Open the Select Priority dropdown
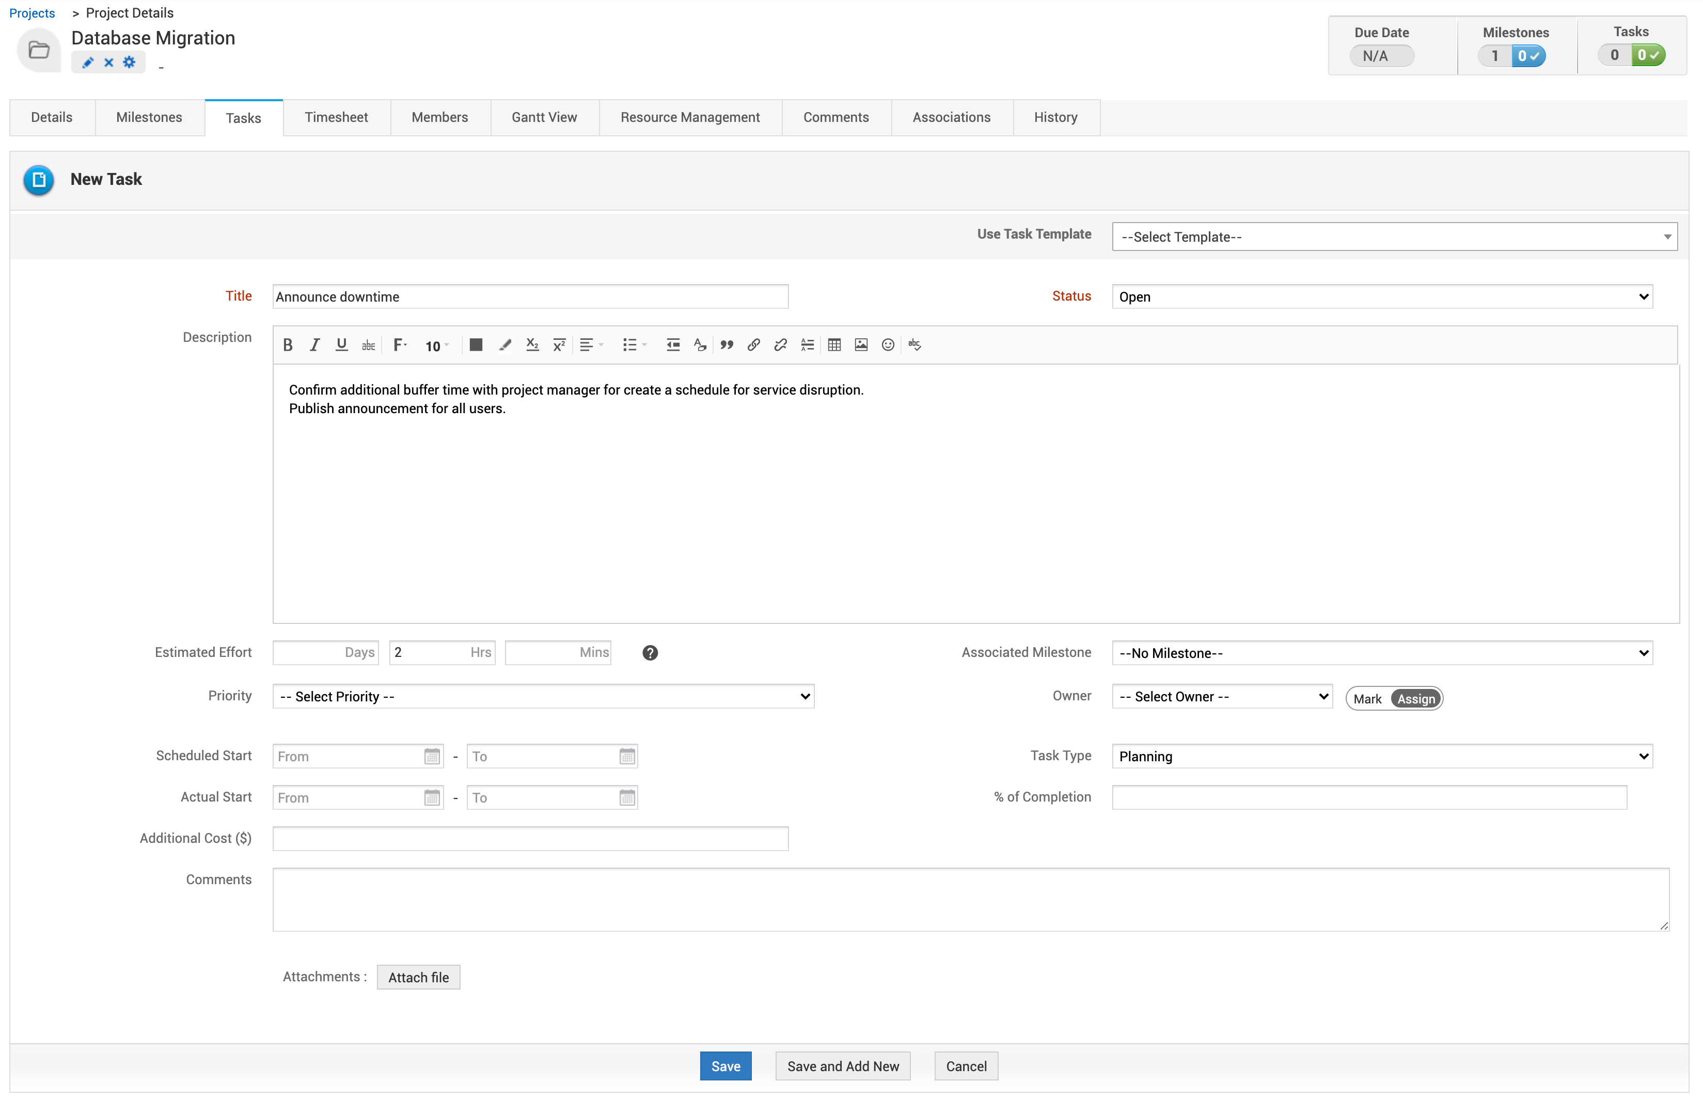Image resolution: width=1703 pixels, height=1098 pixels. 543,697
